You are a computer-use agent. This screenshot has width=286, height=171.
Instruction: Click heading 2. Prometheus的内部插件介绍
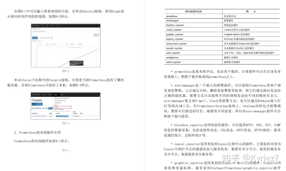tap(37, 133)
